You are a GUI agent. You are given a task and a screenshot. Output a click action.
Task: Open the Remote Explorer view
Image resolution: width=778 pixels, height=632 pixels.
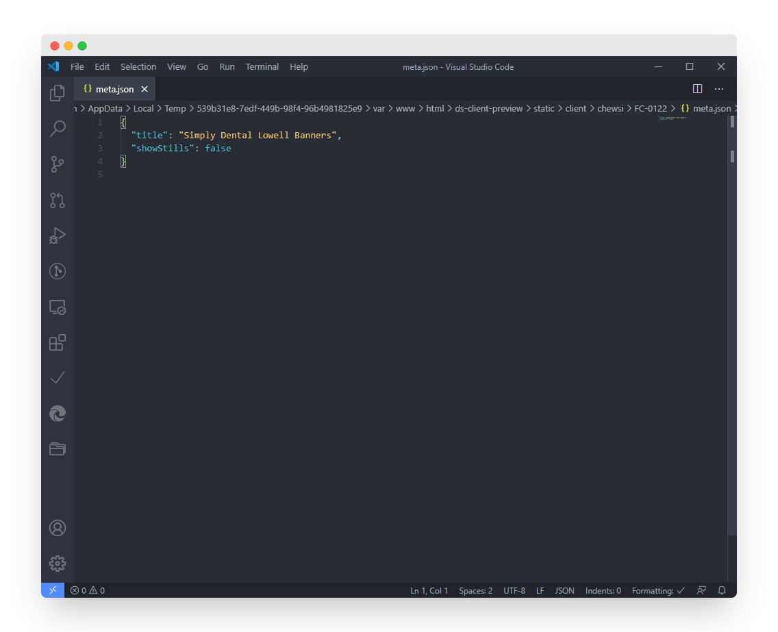[x=57, y=307]
